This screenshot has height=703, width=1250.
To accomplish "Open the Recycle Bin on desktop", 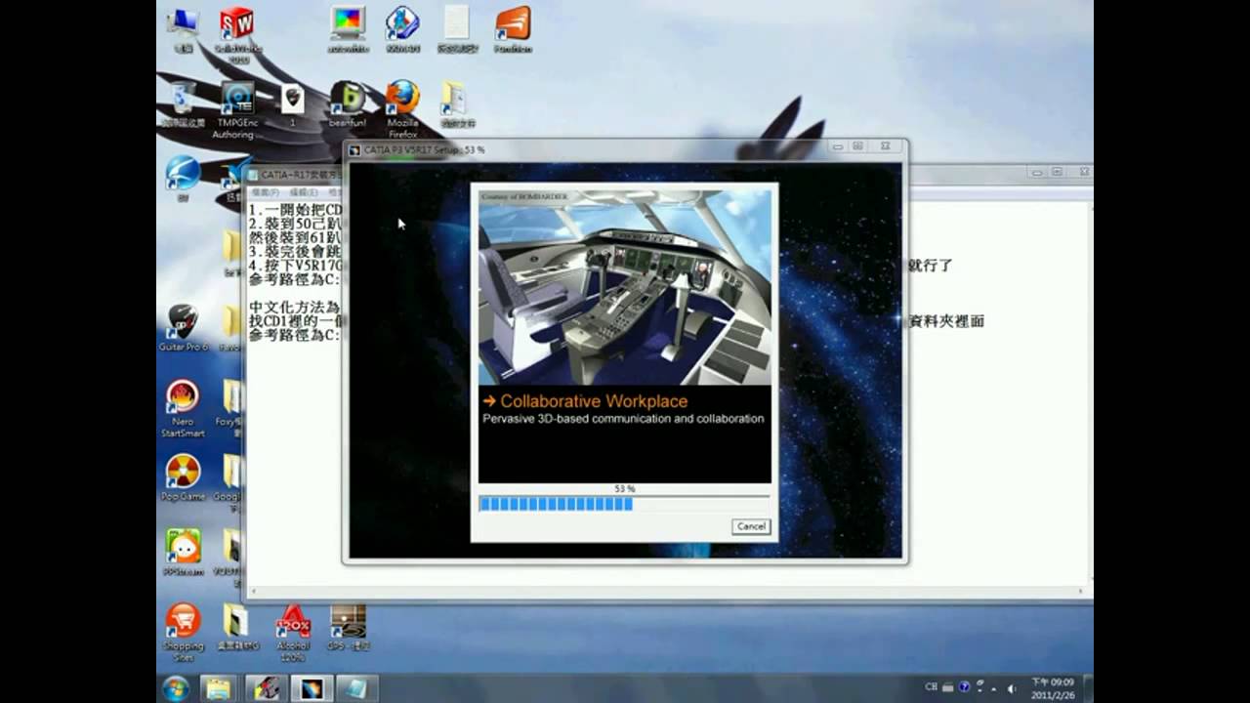I will 183,105.
